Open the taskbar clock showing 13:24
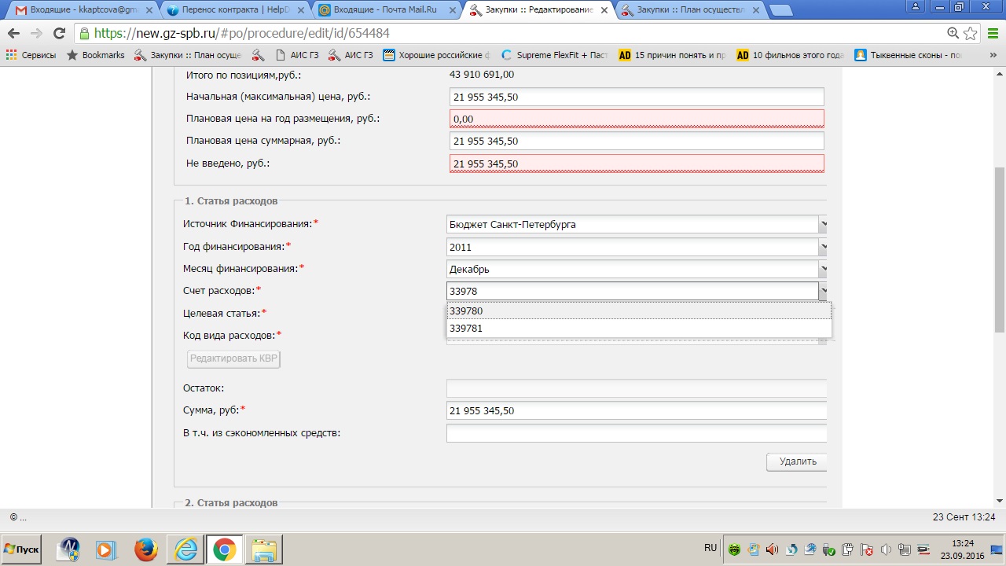This screenshot has width=1006, height=566. tap(962, 549)
